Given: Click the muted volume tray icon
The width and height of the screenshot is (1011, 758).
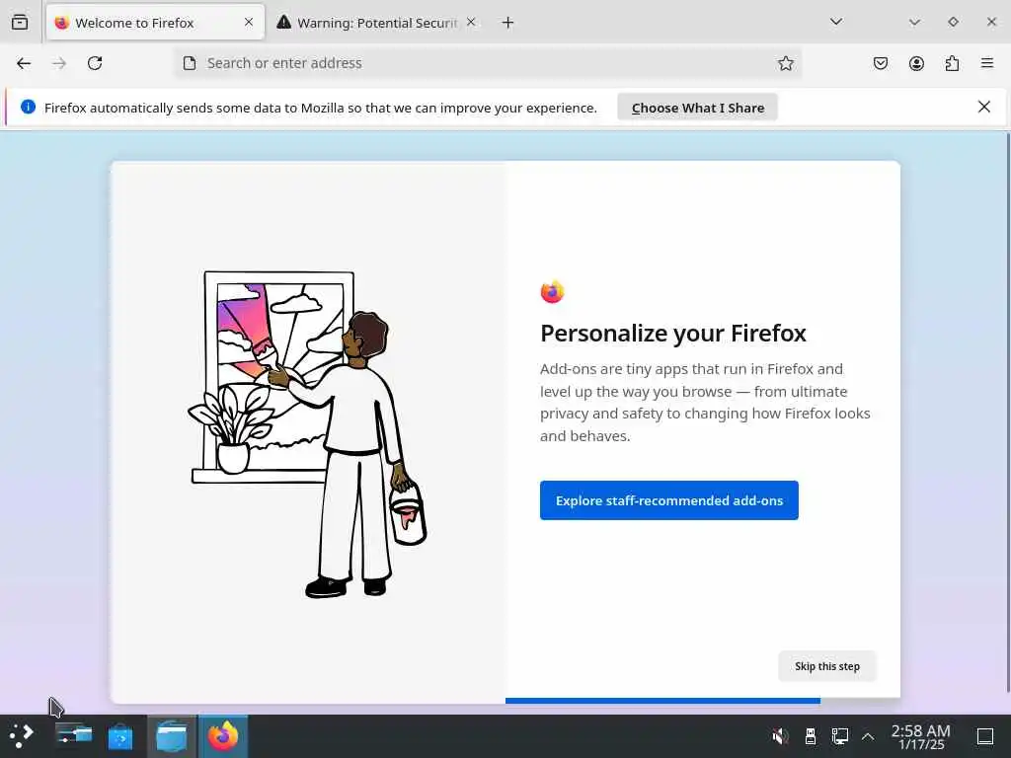Looking at the screenshot, I should click(x=780, y=736).
